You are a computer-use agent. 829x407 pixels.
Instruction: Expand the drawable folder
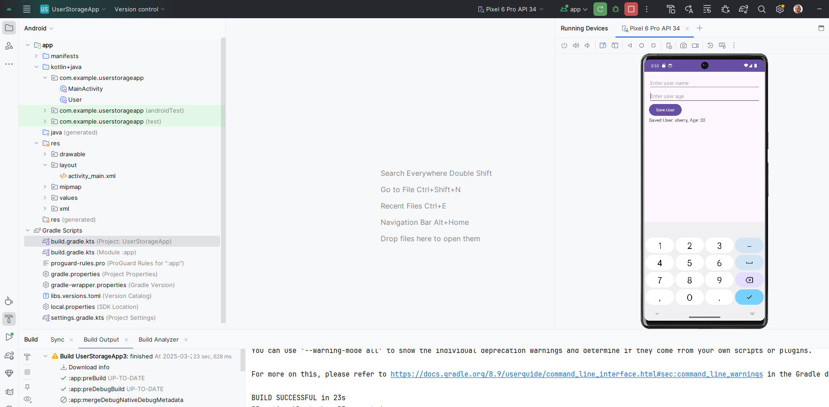coord(45,154)
